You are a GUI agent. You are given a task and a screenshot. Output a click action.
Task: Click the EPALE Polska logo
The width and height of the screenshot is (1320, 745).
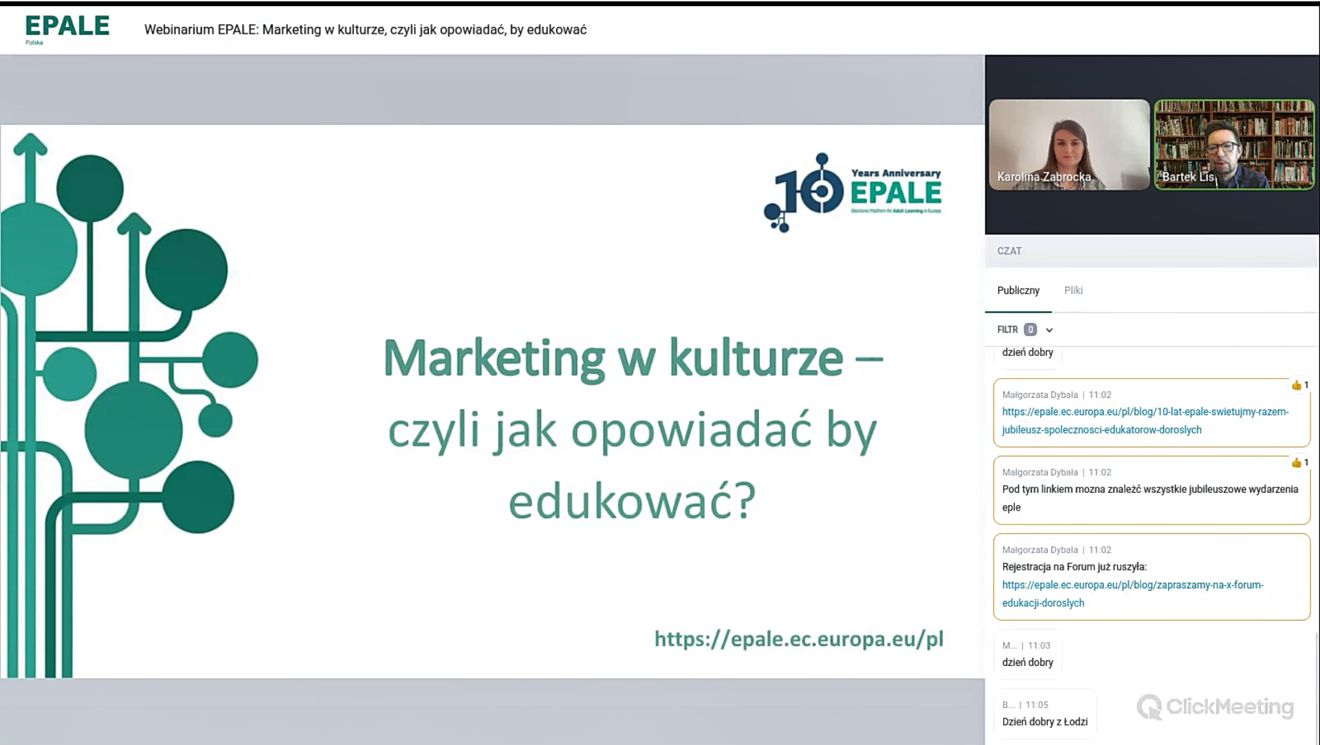coord(67,29)
